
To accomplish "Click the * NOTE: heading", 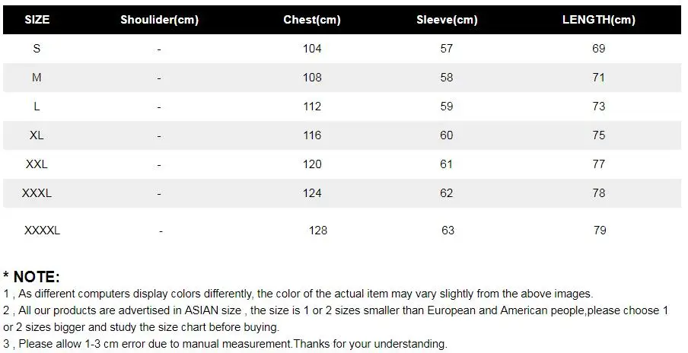I will point(31,277).
